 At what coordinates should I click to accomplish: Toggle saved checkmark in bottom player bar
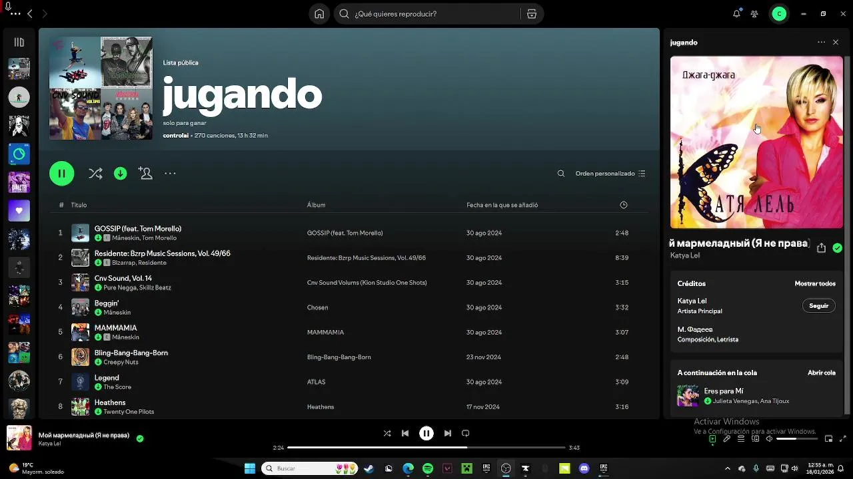[x=140, y=438]
